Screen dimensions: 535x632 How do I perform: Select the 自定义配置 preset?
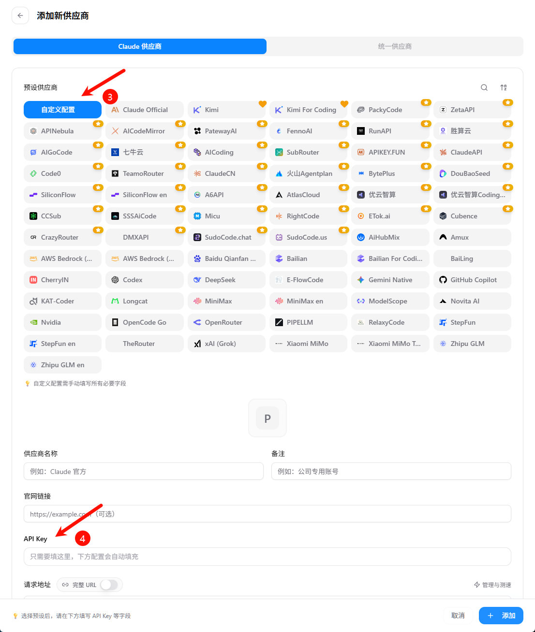click(x=62, y=110)
